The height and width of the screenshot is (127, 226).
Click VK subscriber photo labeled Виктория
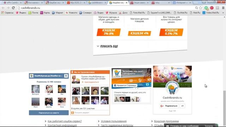35,89
